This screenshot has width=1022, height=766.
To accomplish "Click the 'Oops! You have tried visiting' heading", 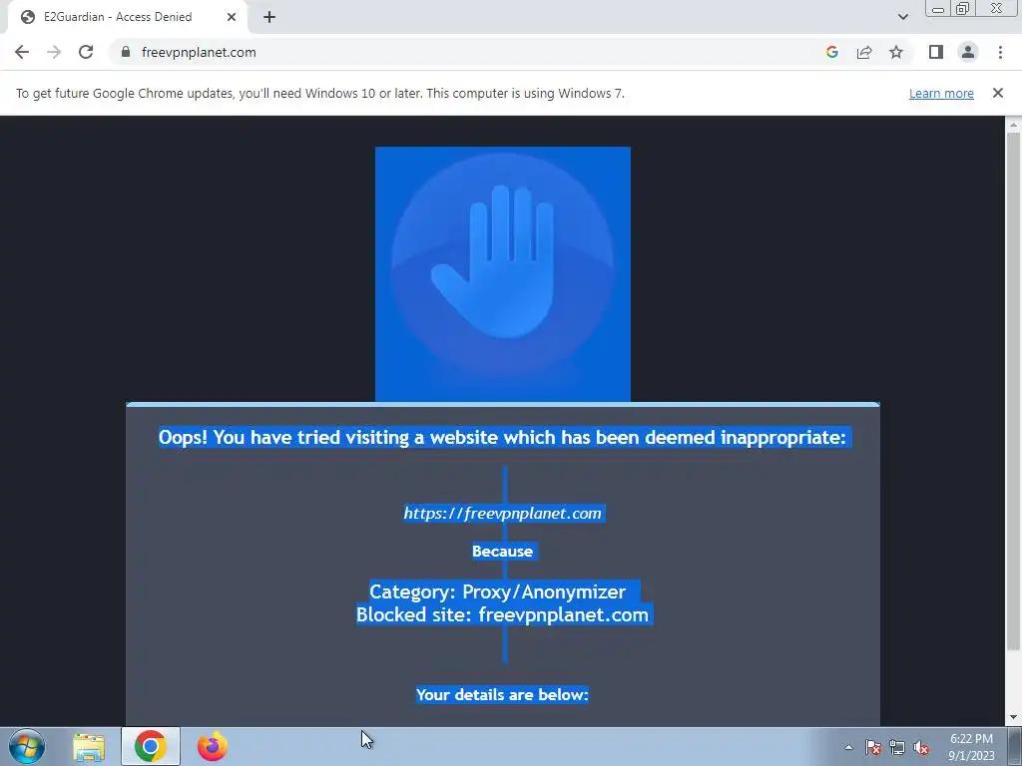I will pyautogui.click(x=503, y=437).
